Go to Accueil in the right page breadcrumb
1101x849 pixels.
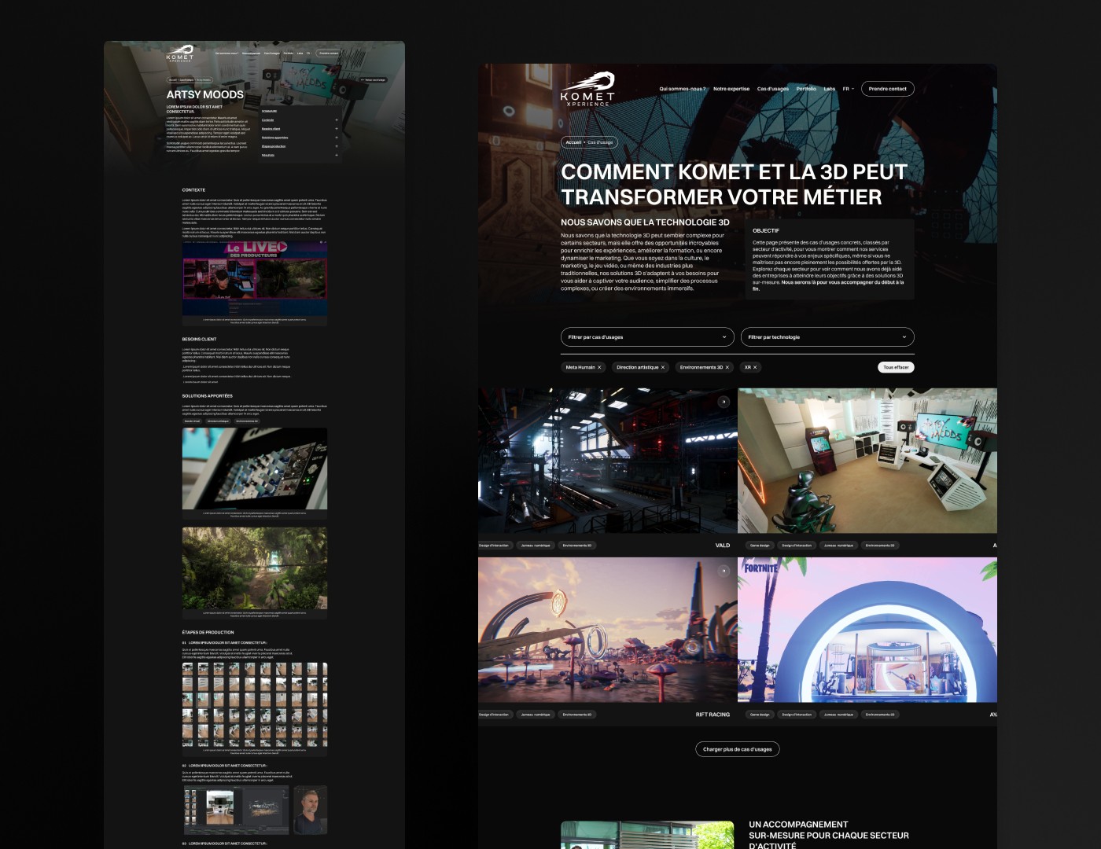(573, 142)
